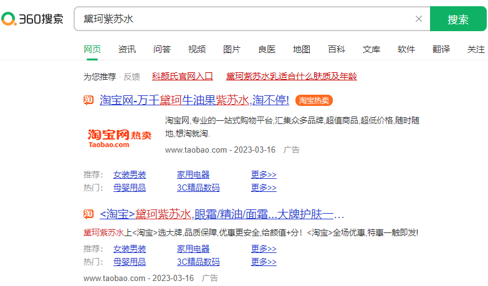Screen dimensions: 488x286
Task: Click second result's www.taobao.com - 2023-03-16 URL
Action: [x=138, y=278]
